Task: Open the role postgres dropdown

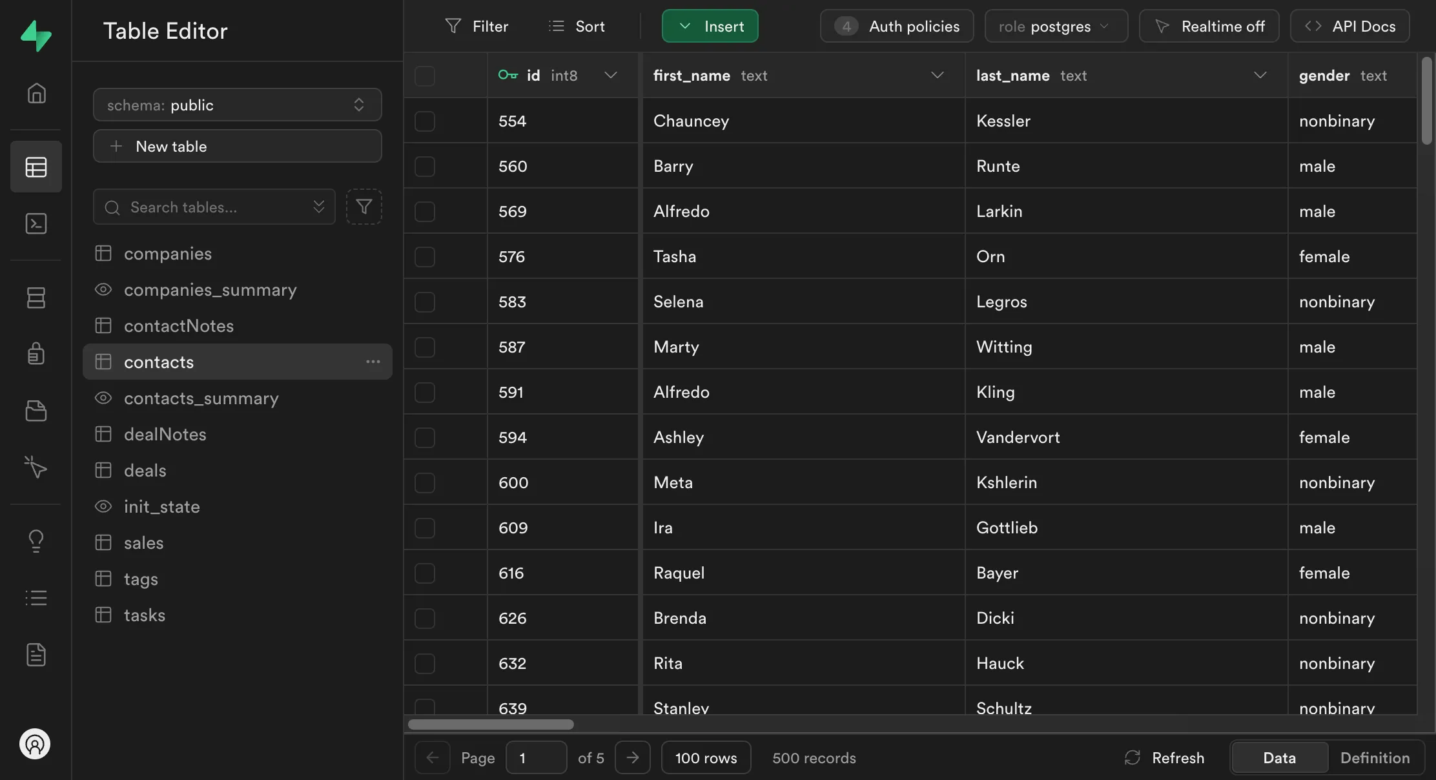Action: (1056, 26)
